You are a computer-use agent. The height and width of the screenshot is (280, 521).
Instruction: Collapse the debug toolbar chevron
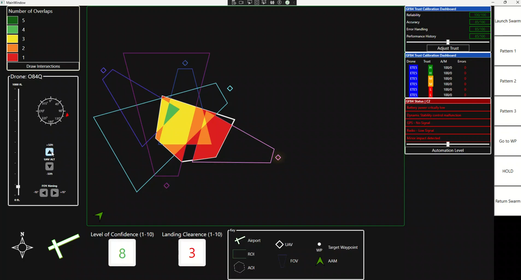coord(294,3)
